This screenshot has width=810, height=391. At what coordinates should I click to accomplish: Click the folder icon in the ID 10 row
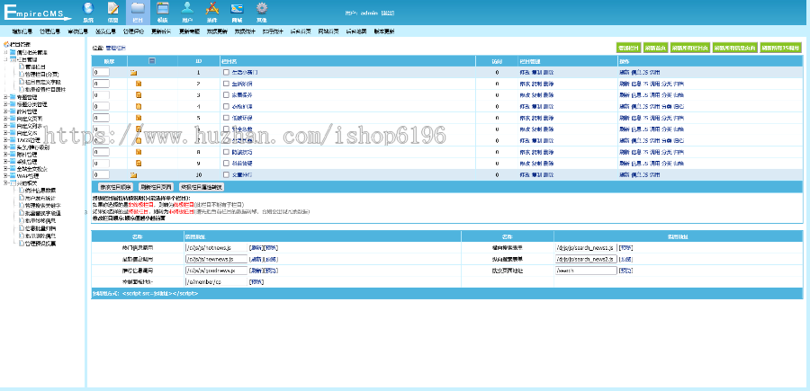tap(133, 175)
